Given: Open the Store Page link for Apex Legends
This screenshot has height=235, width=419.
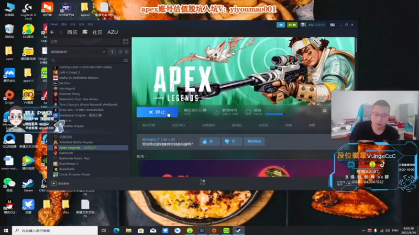Looking at the screenshot, I should (x=149, y=125).
